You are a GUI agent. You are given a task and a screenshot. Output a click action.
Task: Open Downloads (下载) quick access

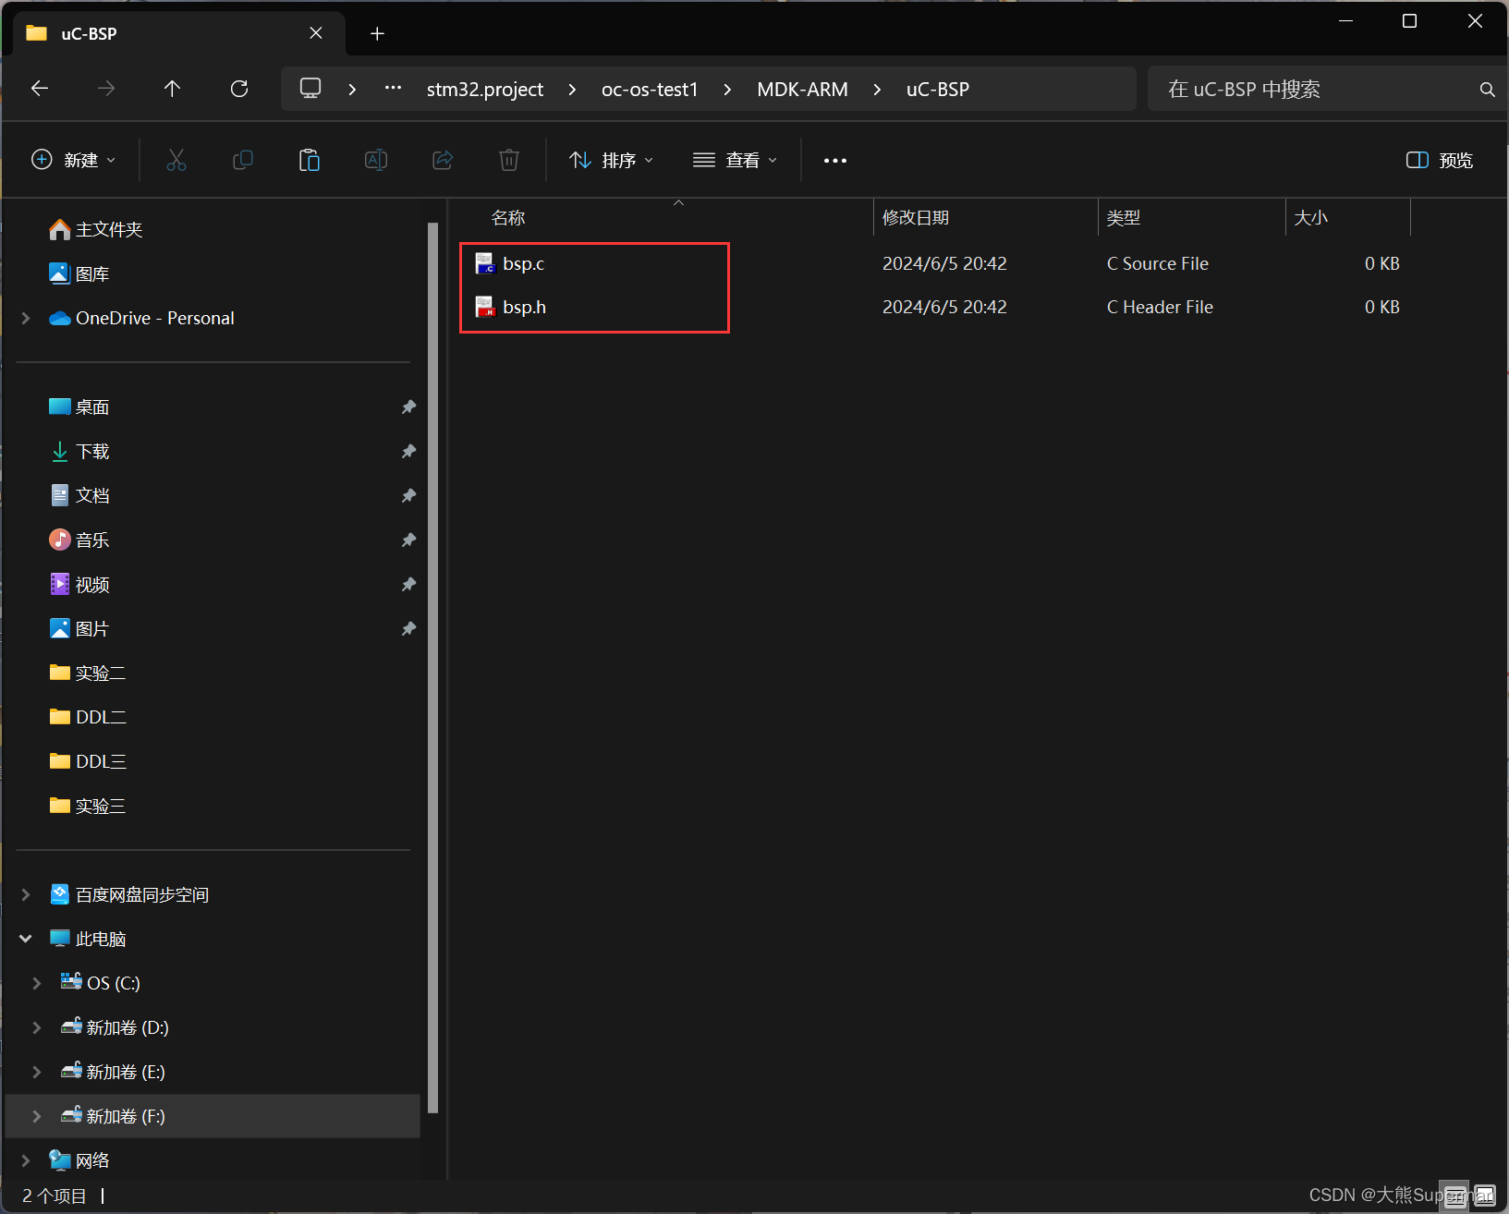point(79,451)
